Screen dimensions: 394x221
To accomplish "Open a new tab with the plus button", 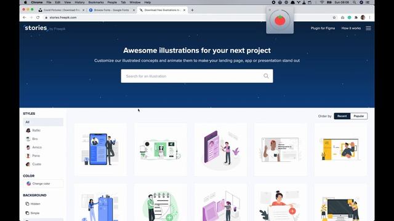I will point(192,10).
